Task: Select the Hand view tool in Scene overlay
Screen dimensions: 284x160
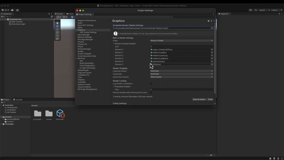Action: (x=57, y=23)
